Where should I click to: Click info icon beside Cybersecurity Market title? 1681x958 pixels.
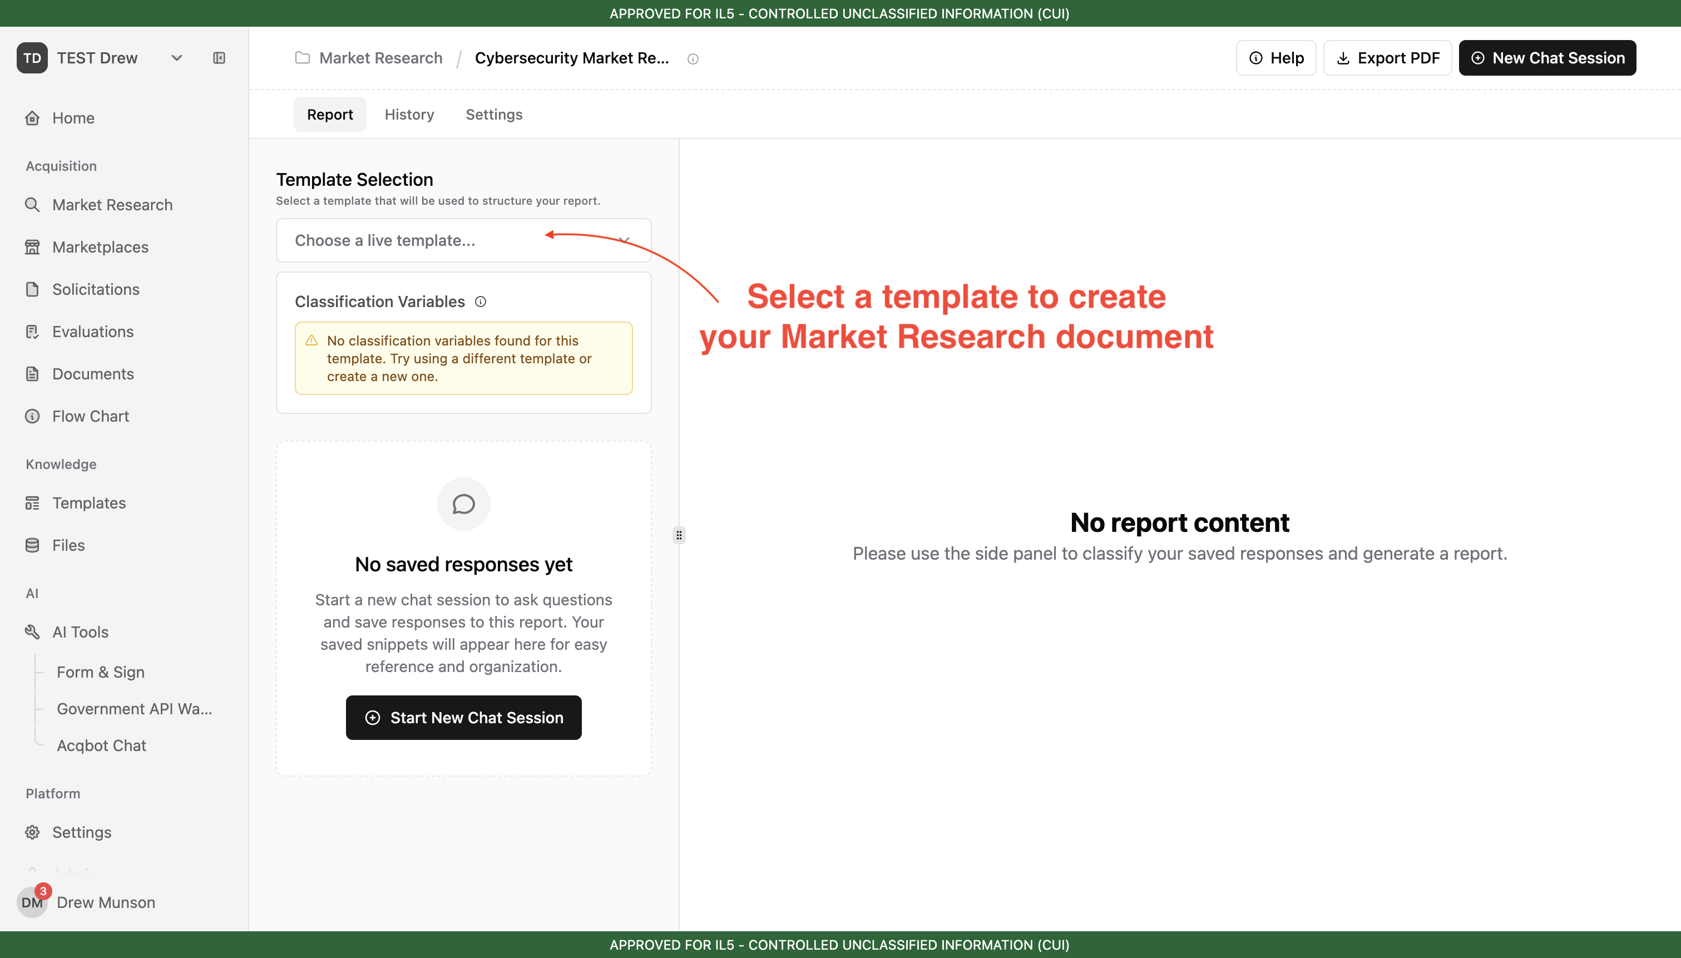[693, 58]
